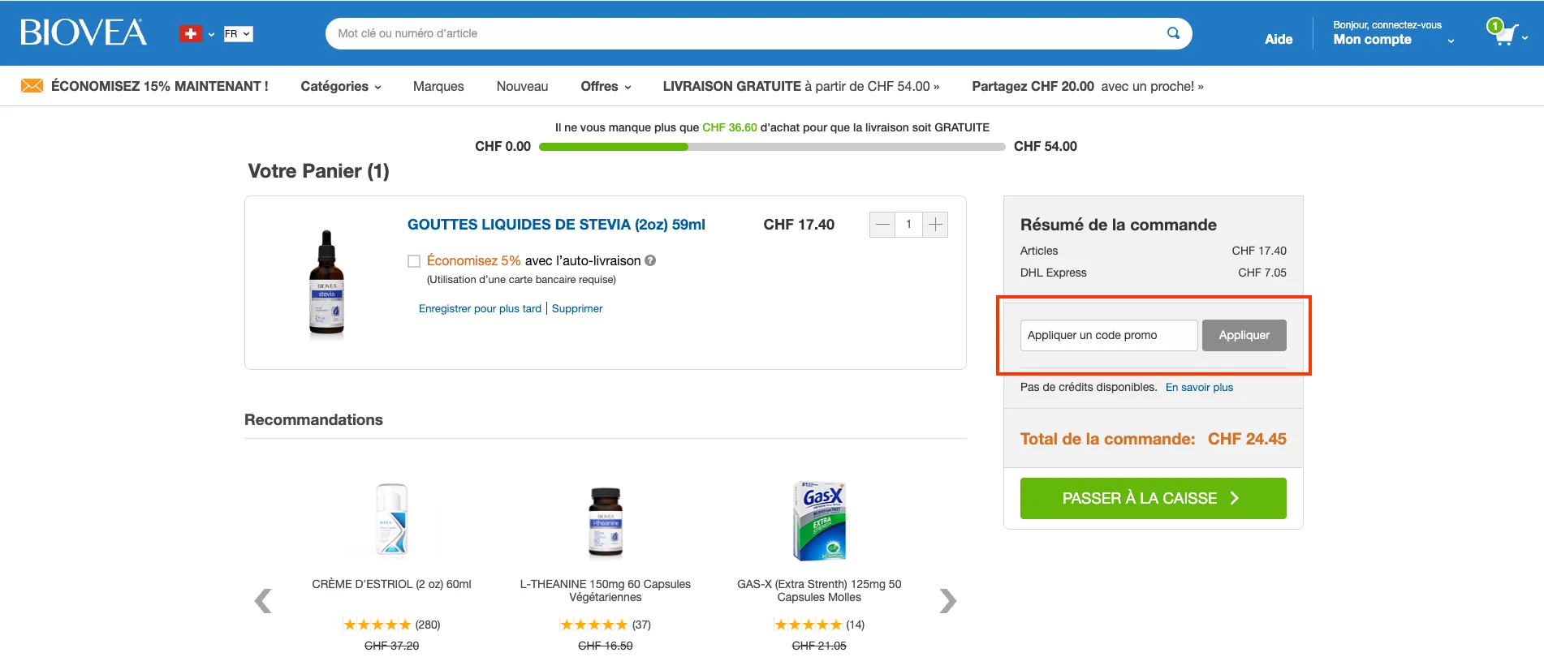Screen dimensions: 1544x657
Task: Increase the stevia quantity with the plus icon
Action: pos(935,225)
